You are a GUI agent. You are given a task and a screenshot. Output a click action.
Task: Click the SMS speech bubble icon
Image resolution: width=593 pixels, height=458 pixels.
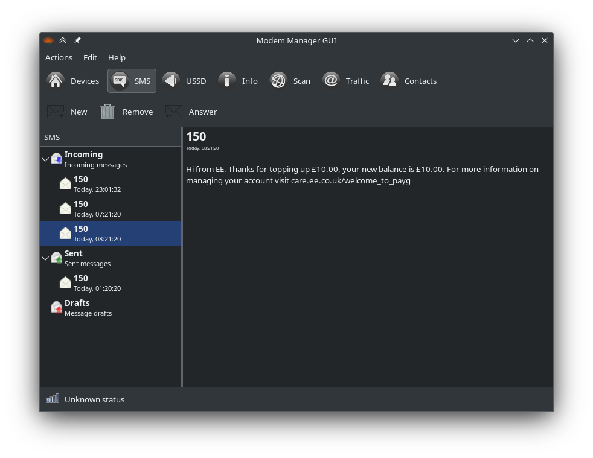(120, 80)
